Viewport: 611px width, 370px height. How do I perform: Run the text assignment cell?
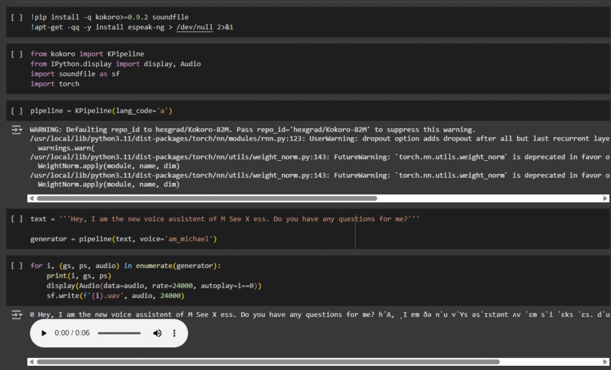17,219
